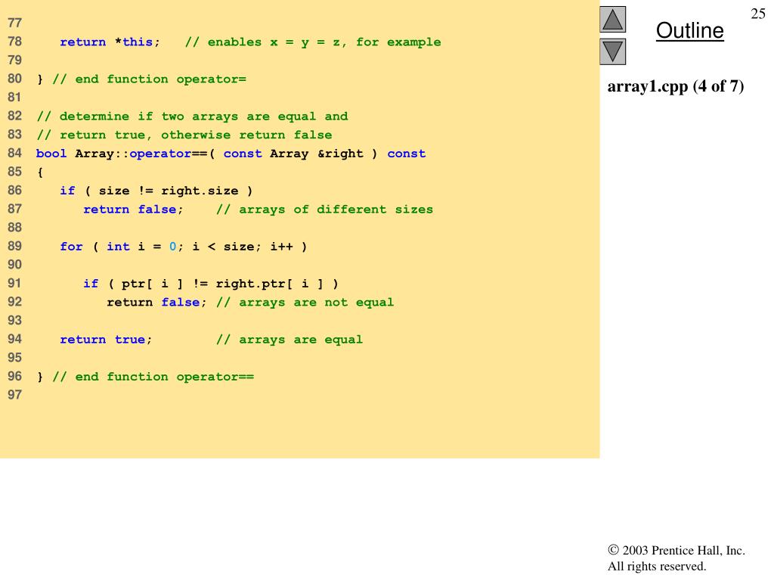This screenshot has height=581, width=774.
Task: Click the 2003 Prentice Hall copyright text
Action: 676,551
